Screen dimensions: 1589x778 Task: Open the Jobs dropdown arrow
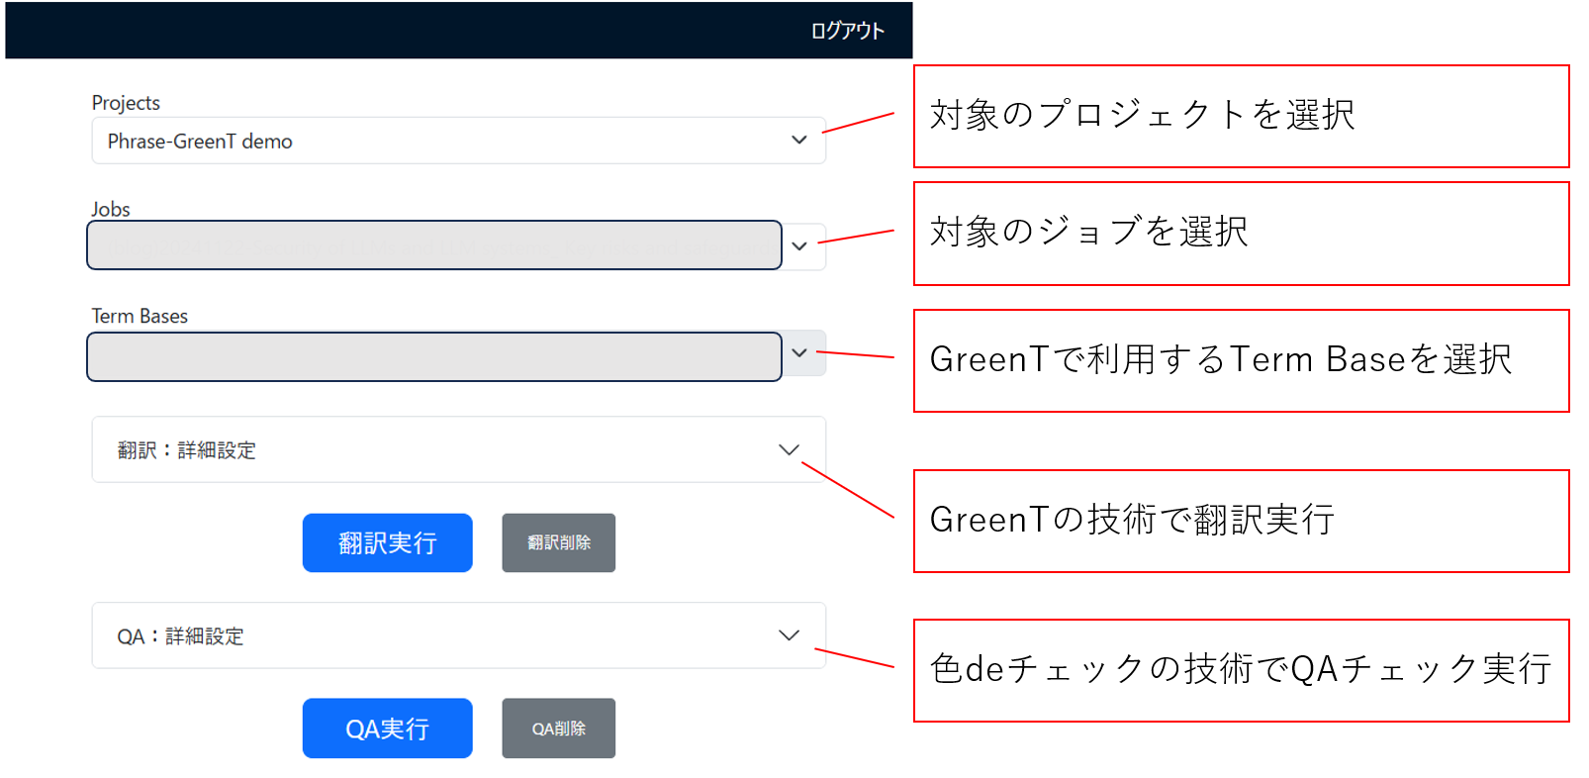799,246
